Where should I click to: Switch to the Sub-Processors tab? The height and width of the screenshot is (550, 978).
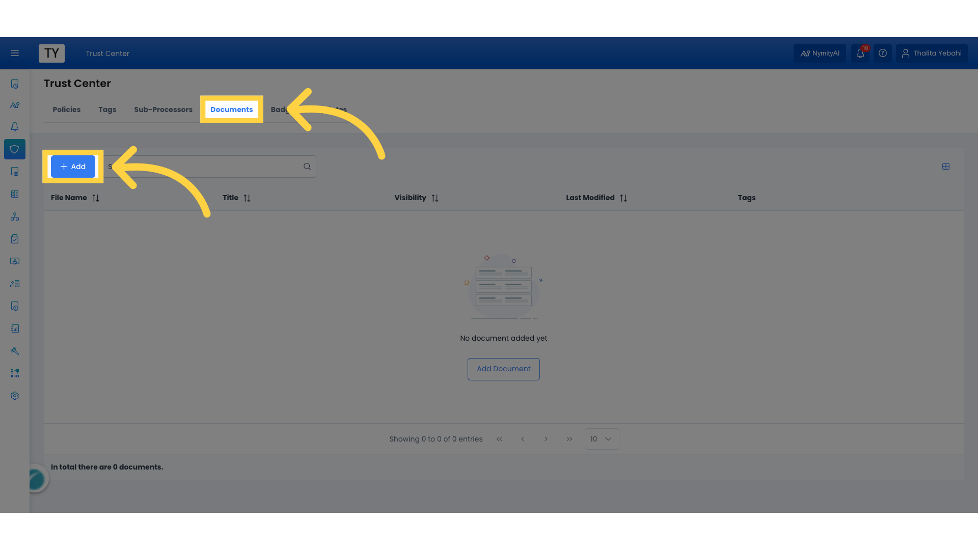pos(163,109)
